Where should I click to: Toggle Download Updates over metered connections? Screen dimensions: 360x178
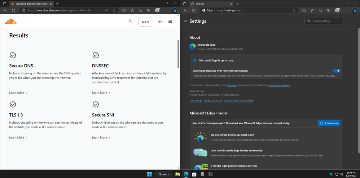[336, 71]
